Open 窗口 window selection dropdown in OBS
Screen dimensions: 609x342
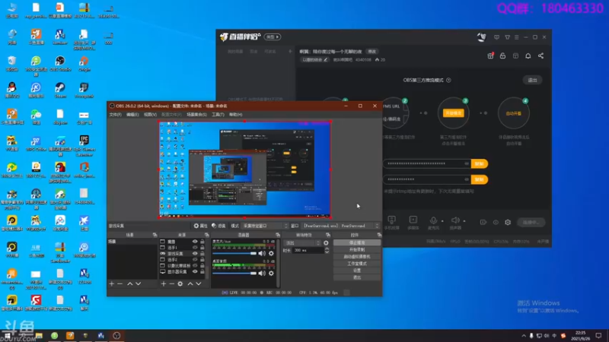[340, 226]
